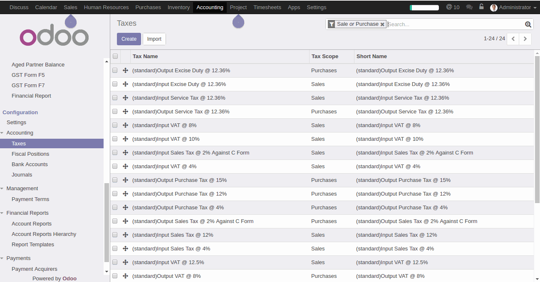
Task: Select checkbox for Input VAT @ 10%
Action: pyautogui.click(x=115, y=139)
